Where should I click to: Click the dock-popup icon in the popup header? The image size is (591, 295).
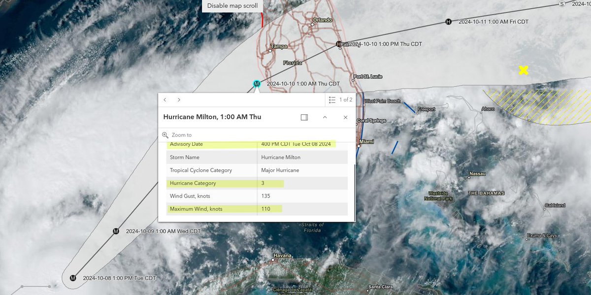click(304, 117)
